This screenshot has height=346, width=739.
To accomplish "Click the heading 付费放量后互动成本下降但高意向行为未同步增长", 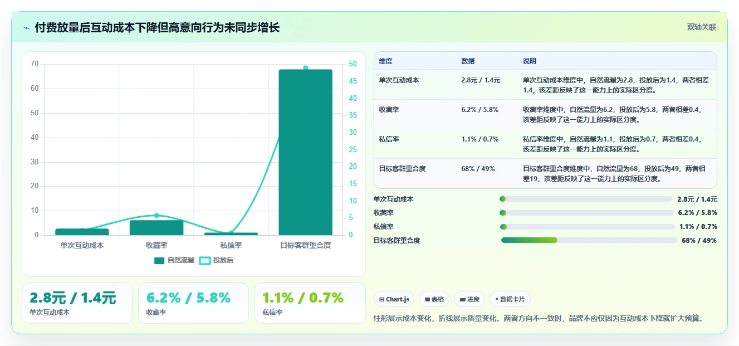I will coord(157,27).
